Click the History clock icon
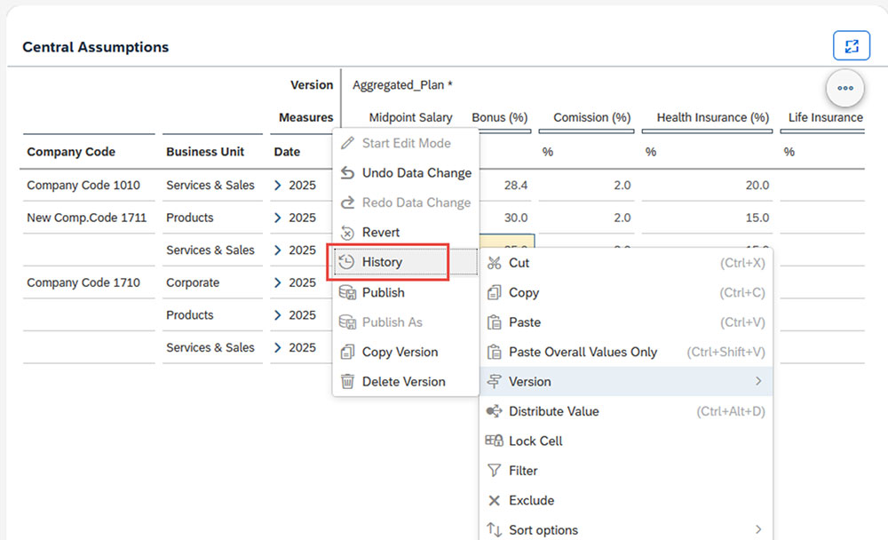 click(x=347, y=262)
